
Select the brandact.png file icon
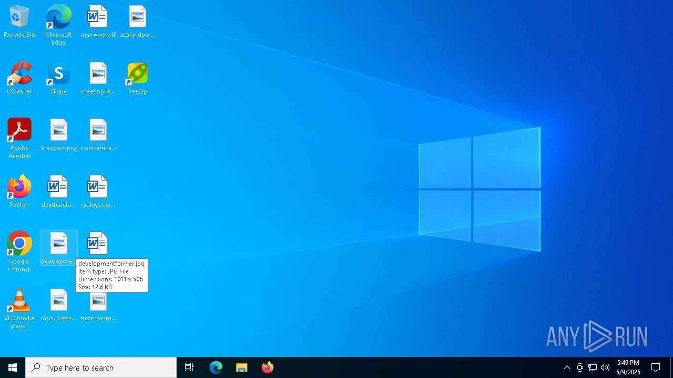pyautogui.click(x=59, y=135)
